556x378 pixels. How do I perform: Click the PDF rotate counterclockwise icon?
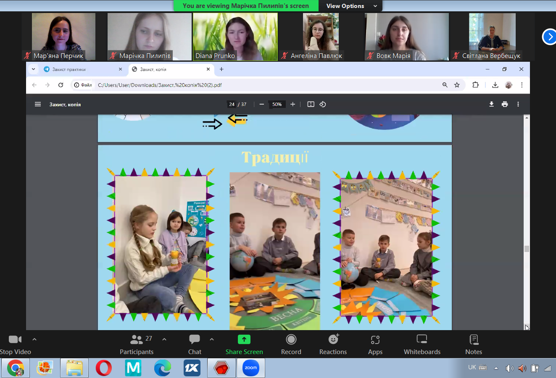(323, 104)
